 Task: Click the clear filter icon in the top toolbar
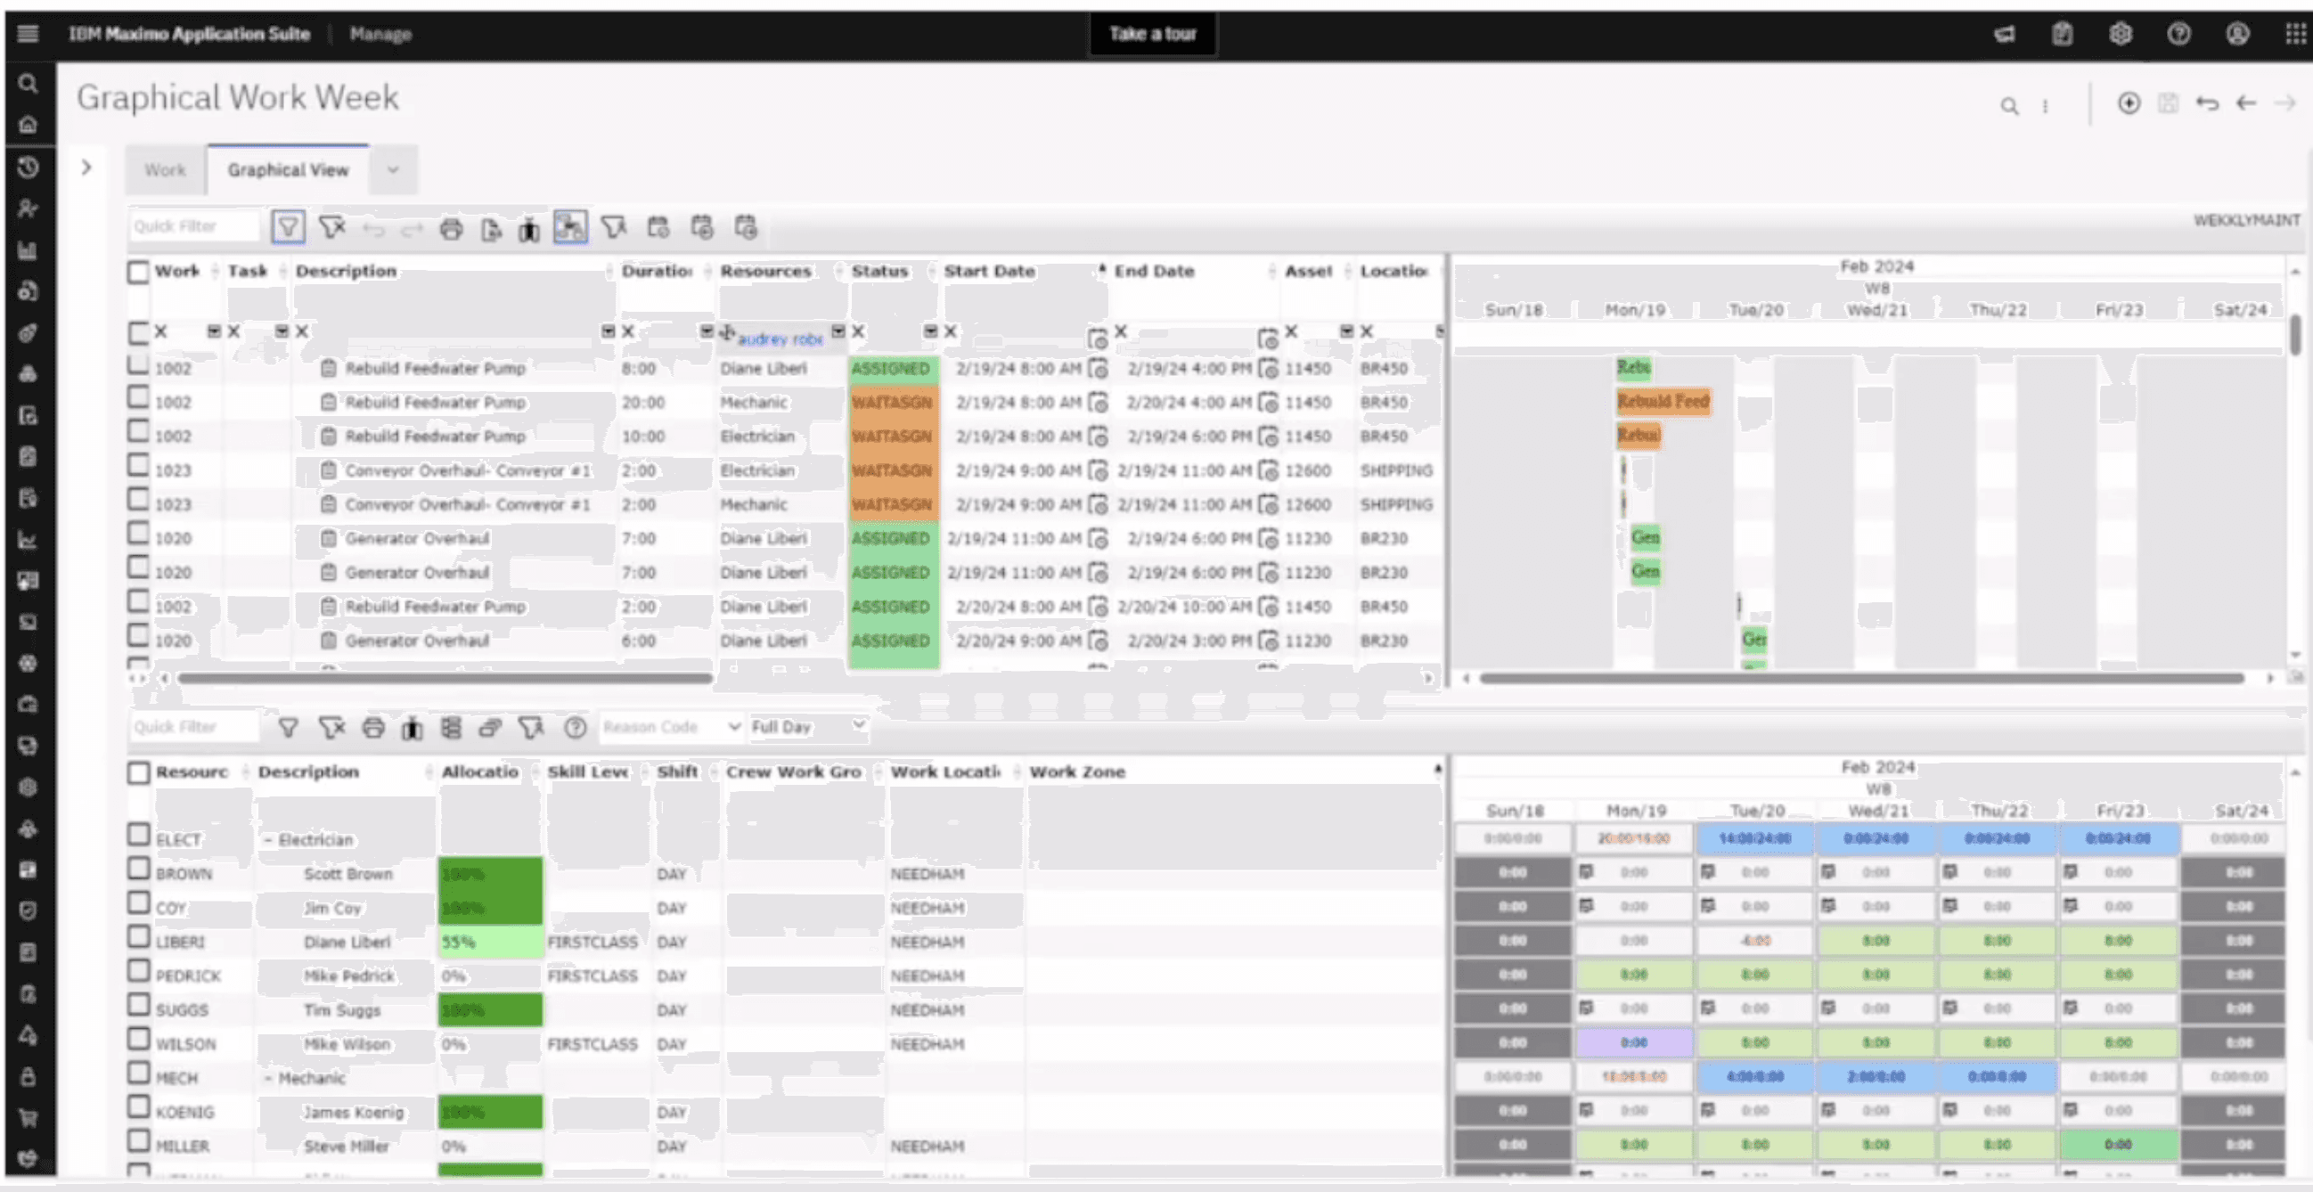pos(332,227)
